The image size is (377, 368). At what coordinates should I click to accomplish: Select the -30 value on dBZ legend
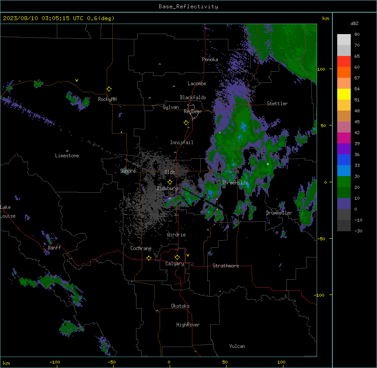click(x=358, y=231)
